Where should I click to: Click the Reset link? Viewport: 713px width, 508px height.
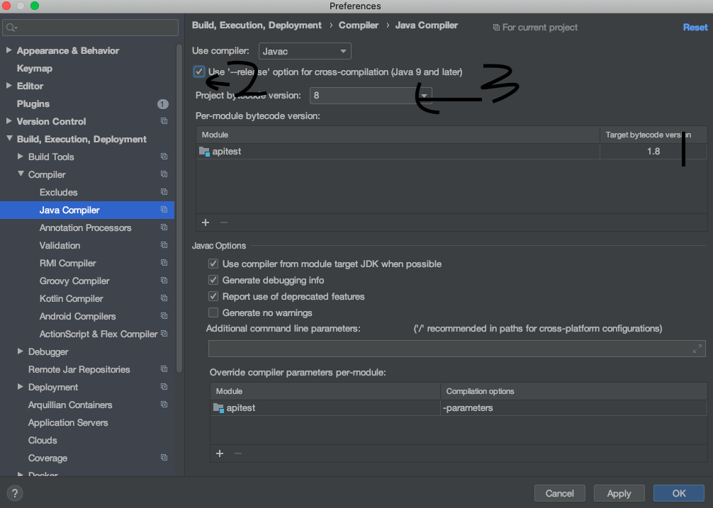pos(695,27)
